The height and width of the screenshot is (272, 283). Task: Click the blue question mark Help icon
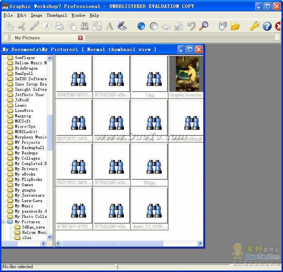pyautogui.click(x=267, y=26)
